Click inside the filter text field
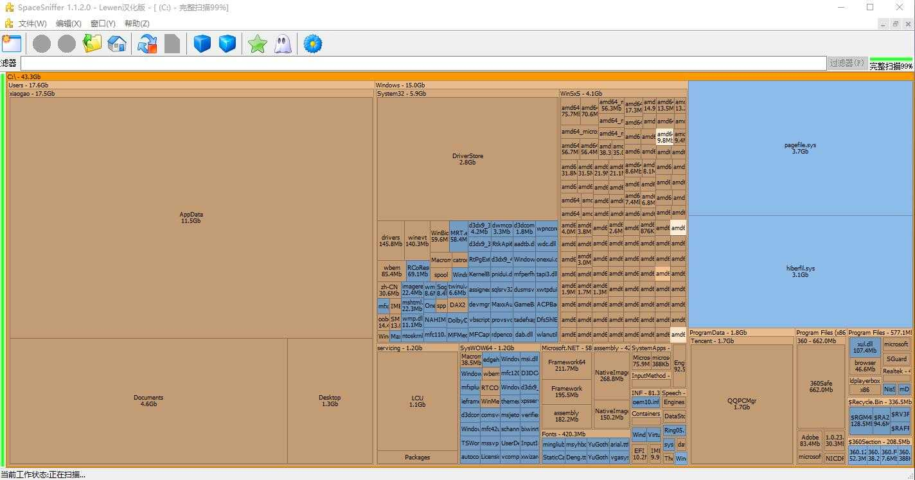Screen dimensions: 915x480 pyautogui.click(x=423, y=63)
